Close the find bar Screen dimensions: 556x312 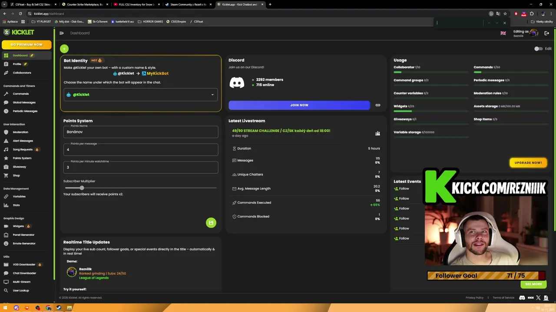pos(504,23)
